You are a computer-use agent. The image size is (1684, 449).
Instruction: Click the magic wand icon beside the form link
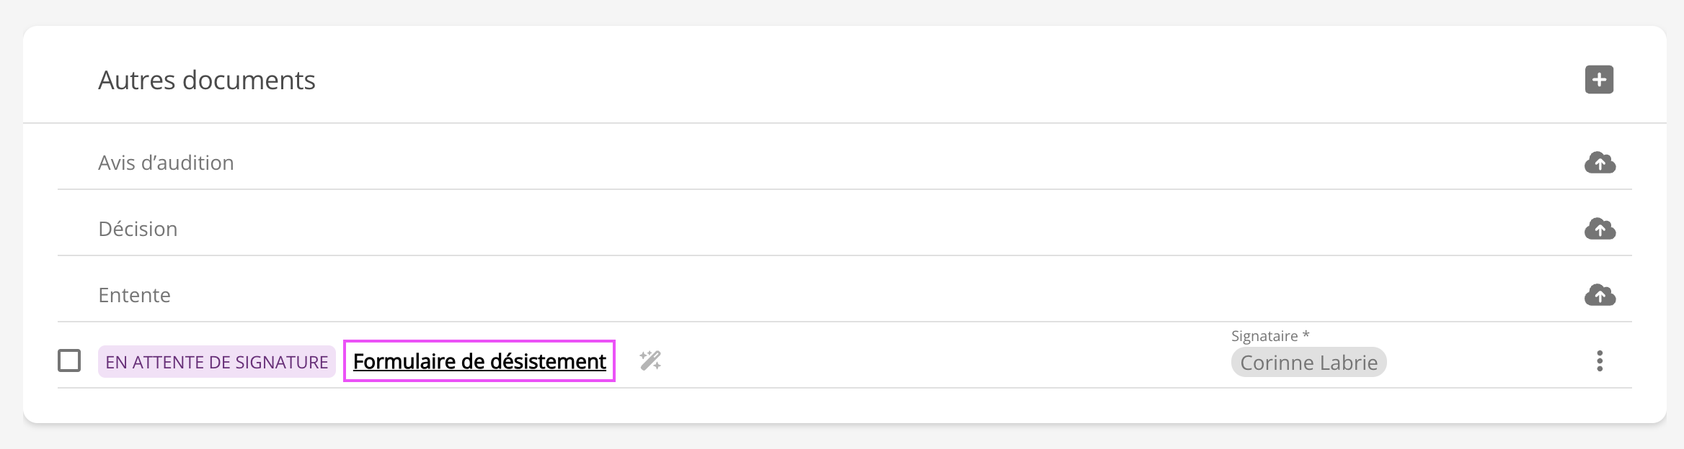coord(650,360)
